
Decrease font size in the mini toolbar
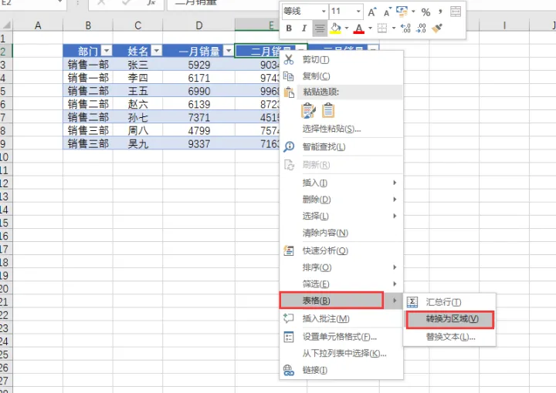coord(387,12)
